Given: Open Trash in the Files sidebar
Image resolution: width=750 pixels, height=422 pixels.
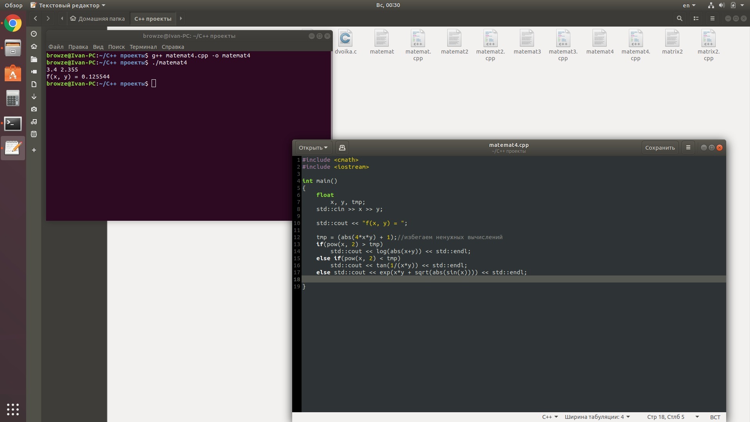Looking at the screenshot, I should [34, 134].
